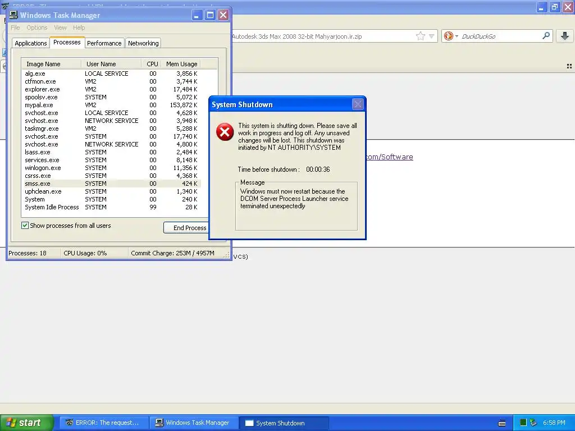Viewport: 575px width, 431px height.
Task: Open the bookmark dropdown arrow beside star
Action: coord(432,36)
